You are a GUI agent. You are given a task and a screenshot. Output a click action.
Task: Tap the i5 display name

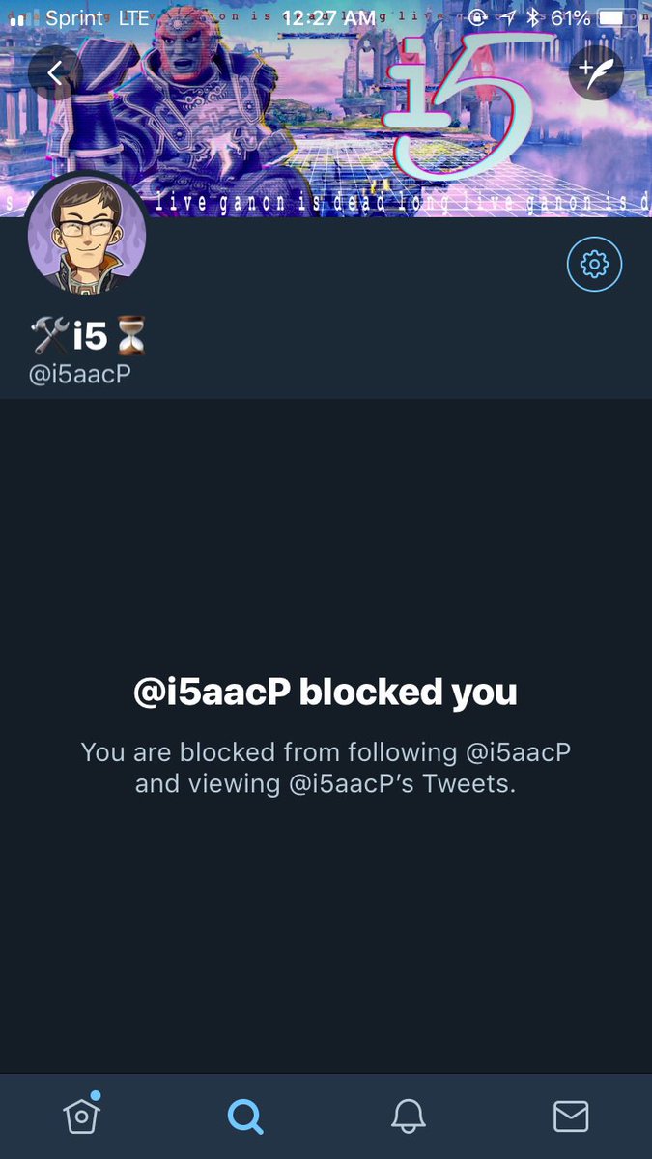point(90,336)
